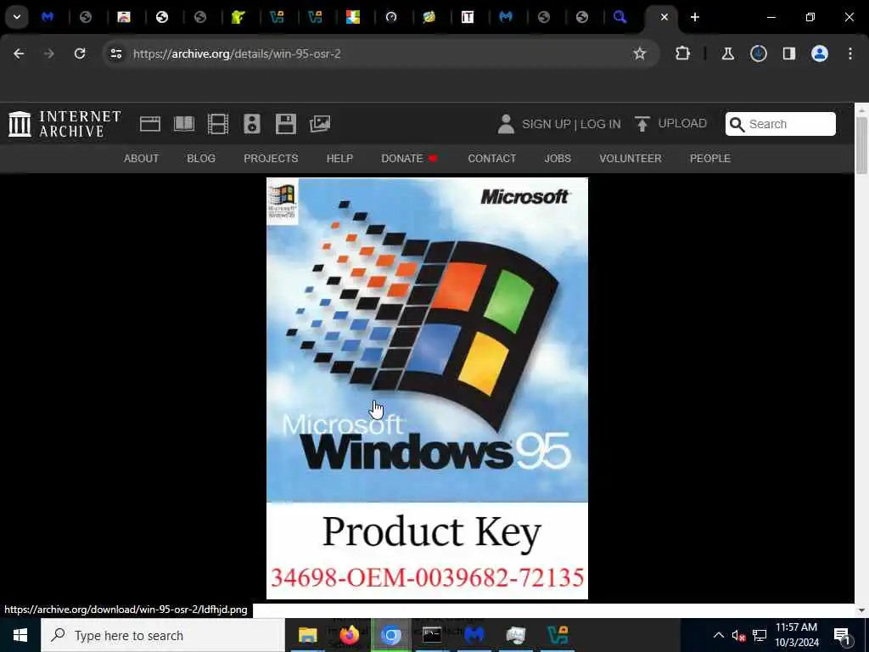The width and height of the screenshot is (869, 652).
Task: Click the upload arrow icon
Action: (x=642, y=124)
